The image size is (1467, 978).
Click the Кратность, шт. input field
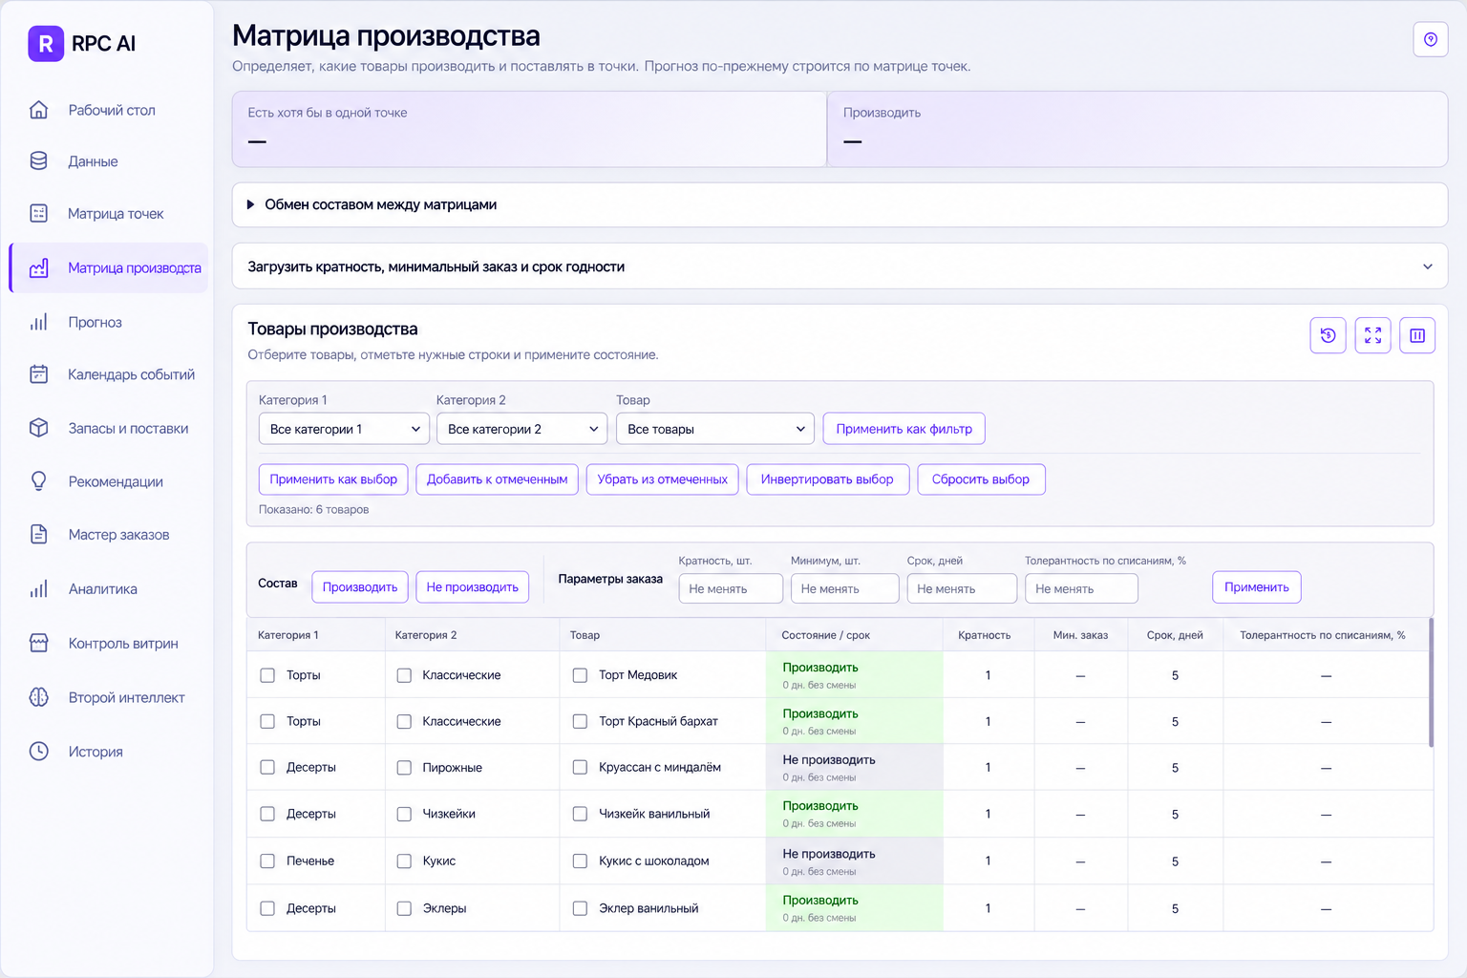coord(731,588)
